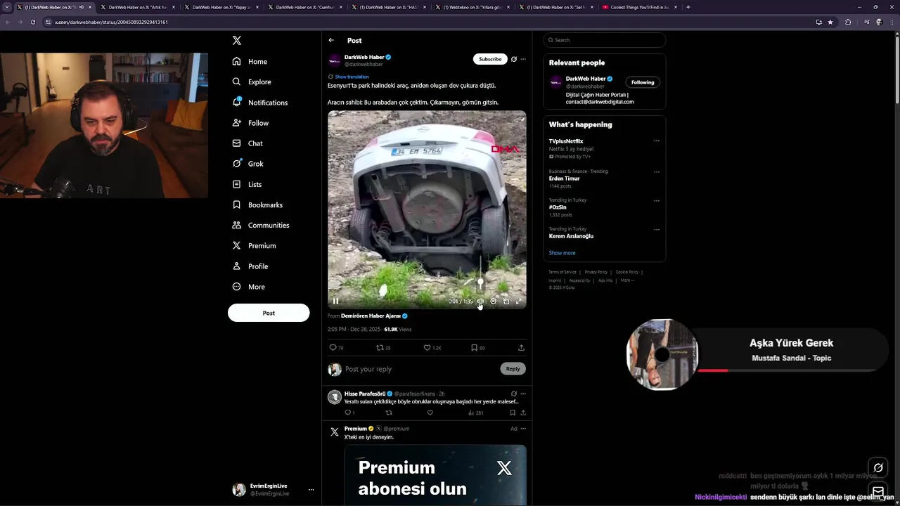Open Profile in the sidebar
This screenshot has width=900, height=506.
pos(250,266)
